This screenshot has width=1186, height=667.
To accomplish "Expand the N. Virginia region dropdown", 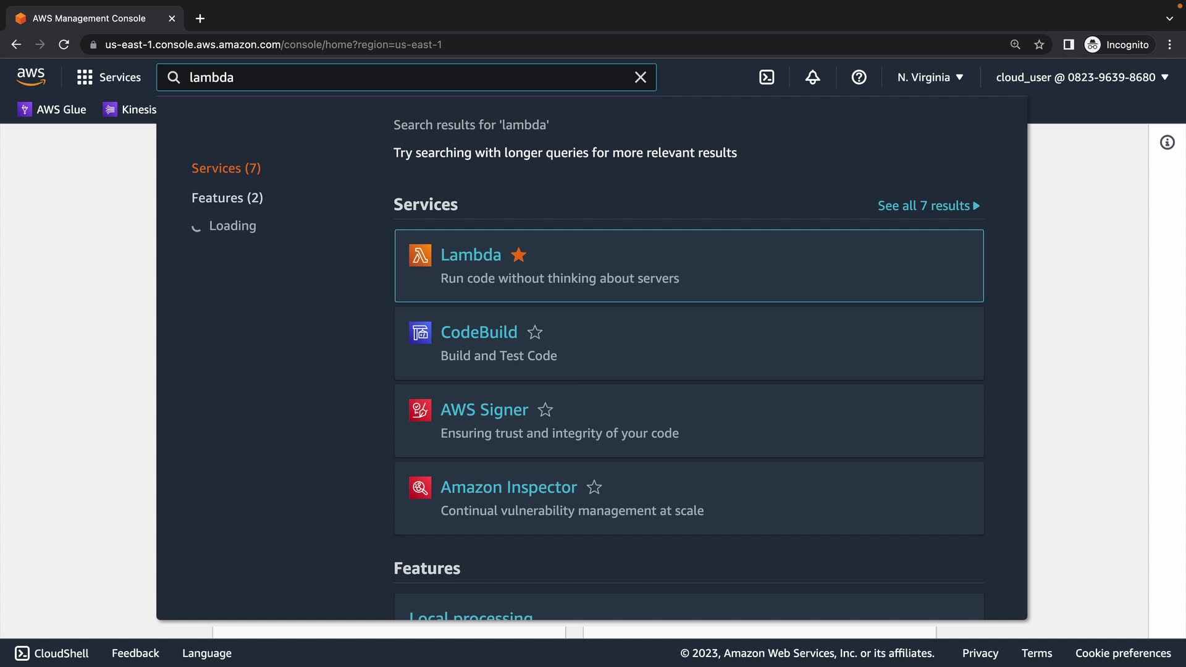I will (930, 77).
